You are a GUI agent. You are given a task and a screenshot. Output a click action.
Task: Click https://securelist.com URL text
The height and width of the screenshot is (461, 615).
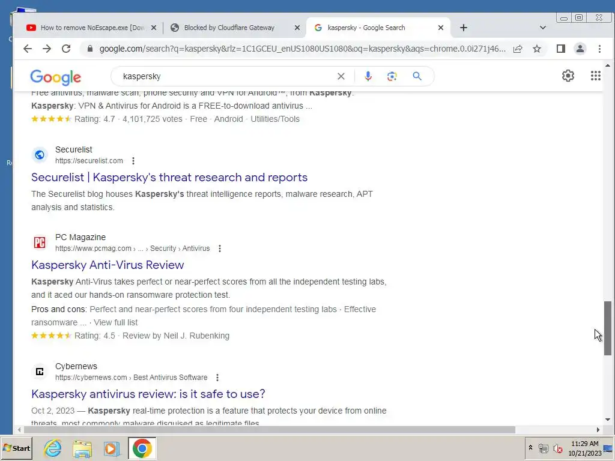pos(89,161)
